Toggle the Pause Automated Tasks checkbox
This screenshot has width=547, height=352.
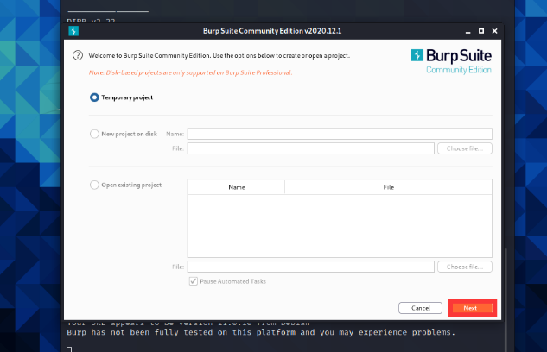pos(193,281)
